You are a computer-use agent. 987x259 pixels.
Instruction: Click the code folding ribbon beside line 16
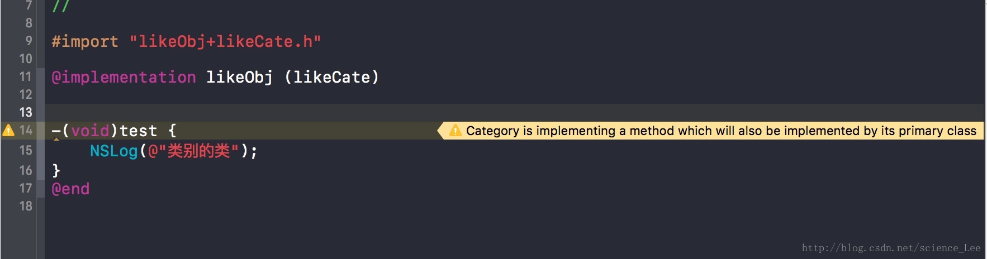point(40,170)
